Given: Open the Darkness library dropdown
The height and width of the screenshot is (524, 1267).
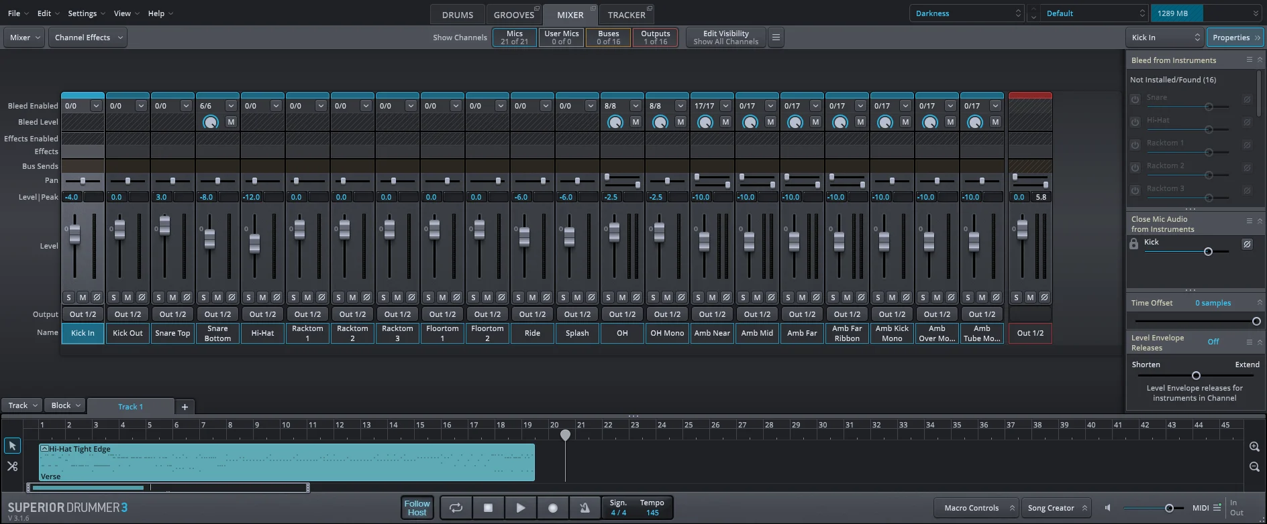Looking at the screenshot, I should 967,13.
